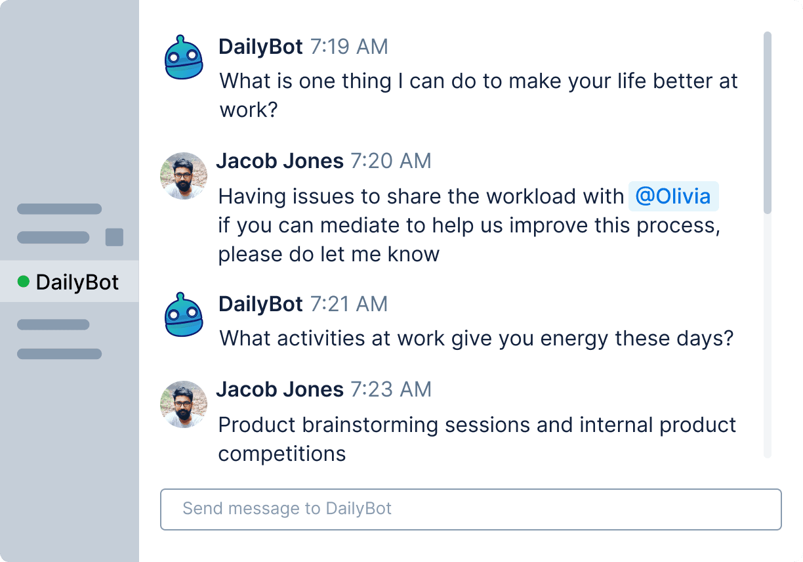This screenshot has width=803, height=562.
Task: Click the 7:20 AM message timestamp
Action: [x=391, y=161]
